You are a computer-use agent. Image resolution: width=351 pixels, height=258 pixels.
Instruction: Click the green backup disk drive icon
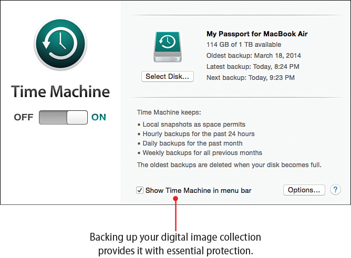[x=168, y=48]
